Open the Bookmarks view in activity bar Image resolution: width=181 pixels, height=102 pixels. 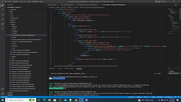[x=3, y=29]
